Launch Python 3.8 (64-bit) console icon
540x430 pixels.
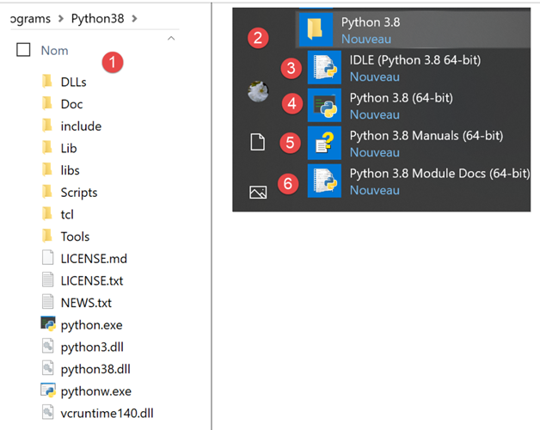(x=325, y=105)
